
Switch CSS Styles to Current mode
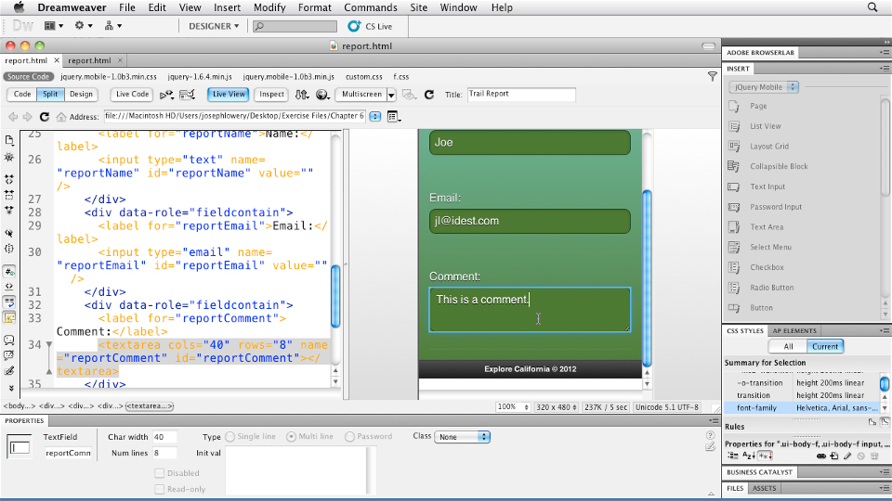(x=825, y=346)
